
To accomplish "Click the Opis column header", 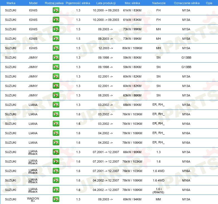I will (209, 3).
